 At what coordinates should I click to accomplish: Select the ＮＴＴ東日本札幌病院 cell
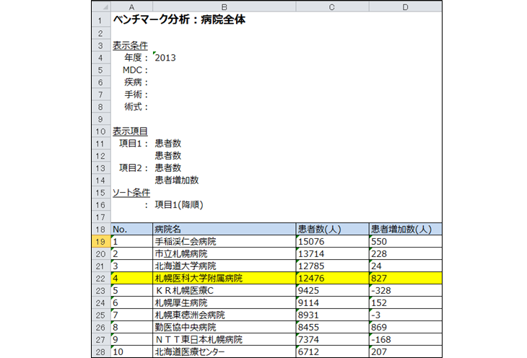tap(225, 340)
